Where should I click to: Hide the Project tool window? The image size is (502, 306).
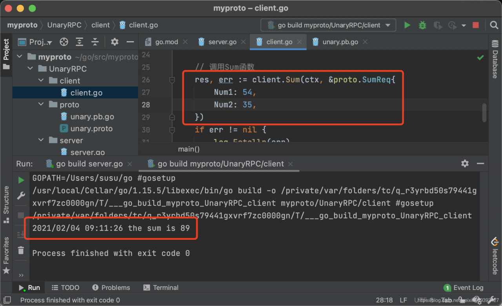point(130,42)
